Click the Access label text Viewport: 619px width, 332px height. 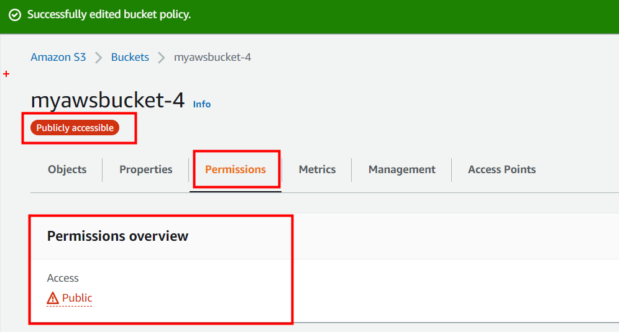63,278
